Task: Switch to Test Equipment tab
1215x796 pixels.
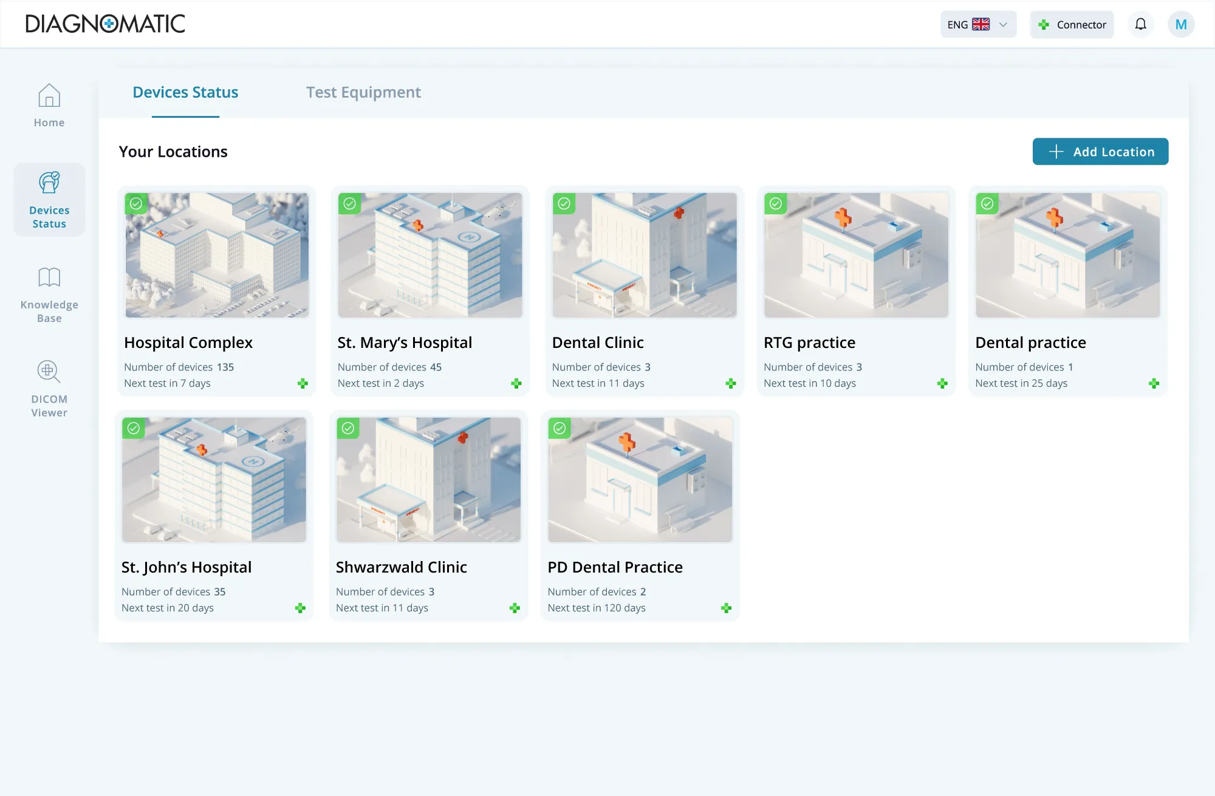Action: pyautogui.click(x=363, y=92)
